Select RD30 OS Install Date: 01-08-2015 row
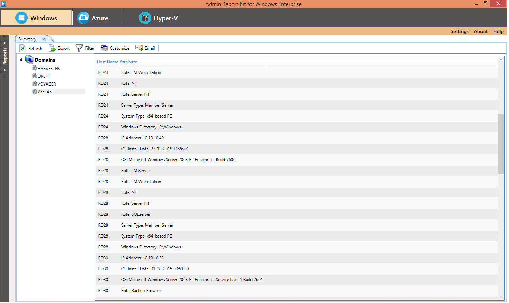The image size is (509, 303). pos(297,269)
